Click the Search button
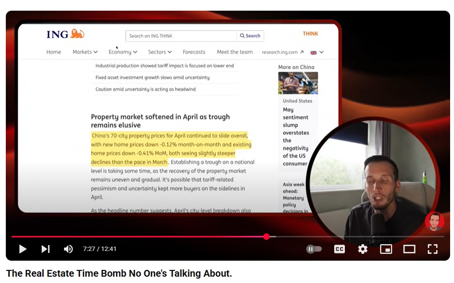Screen dimensions: 454x283 pyautogui.click(x=250, y=36)
